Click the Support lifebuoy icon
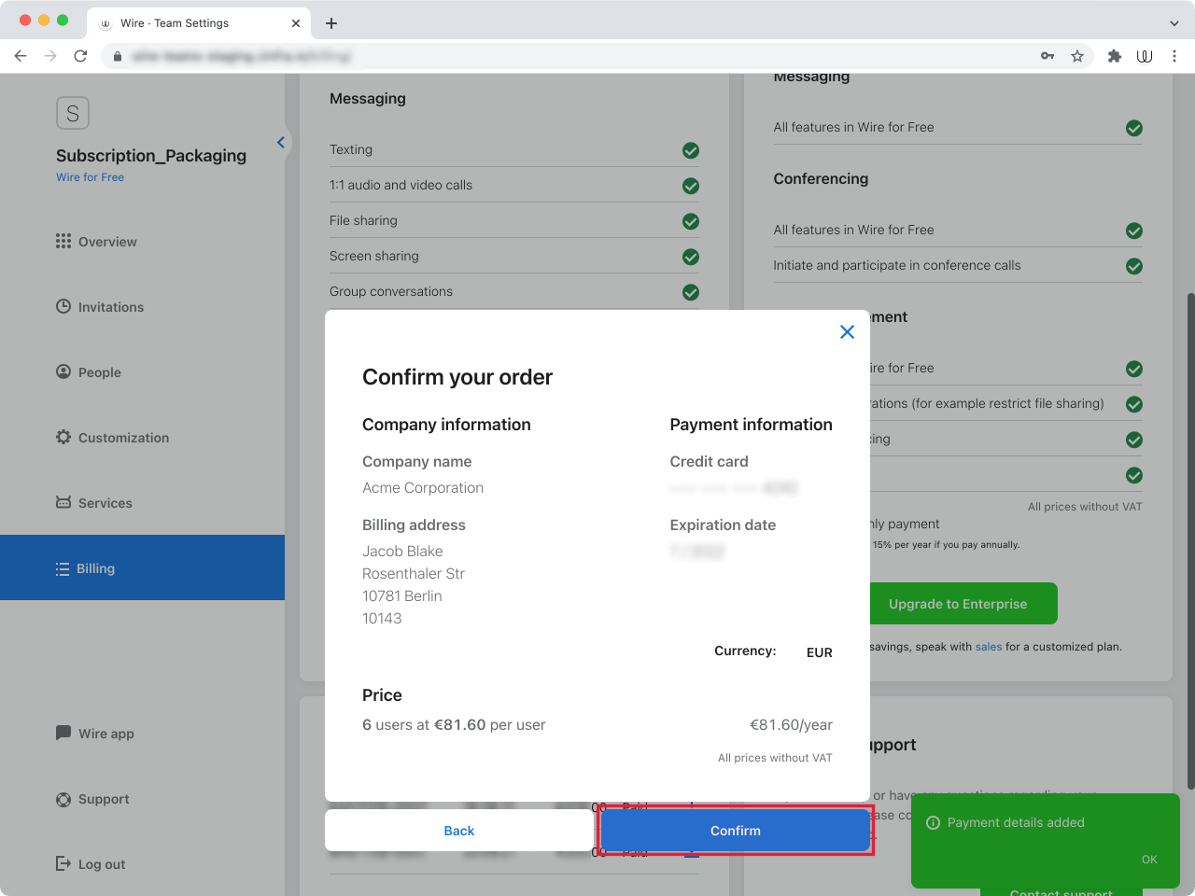Viewport: 1195px width, 896px height. coord(63,799)
